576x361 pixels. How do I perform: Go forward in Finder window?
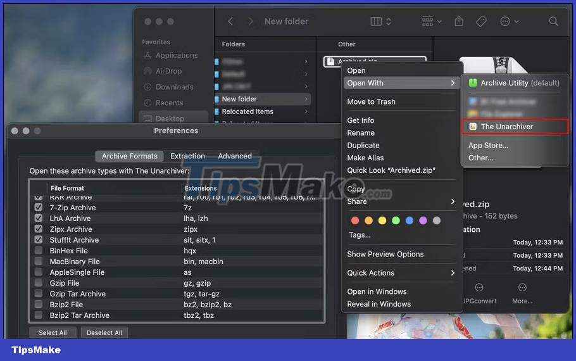(x=251, y=22)
